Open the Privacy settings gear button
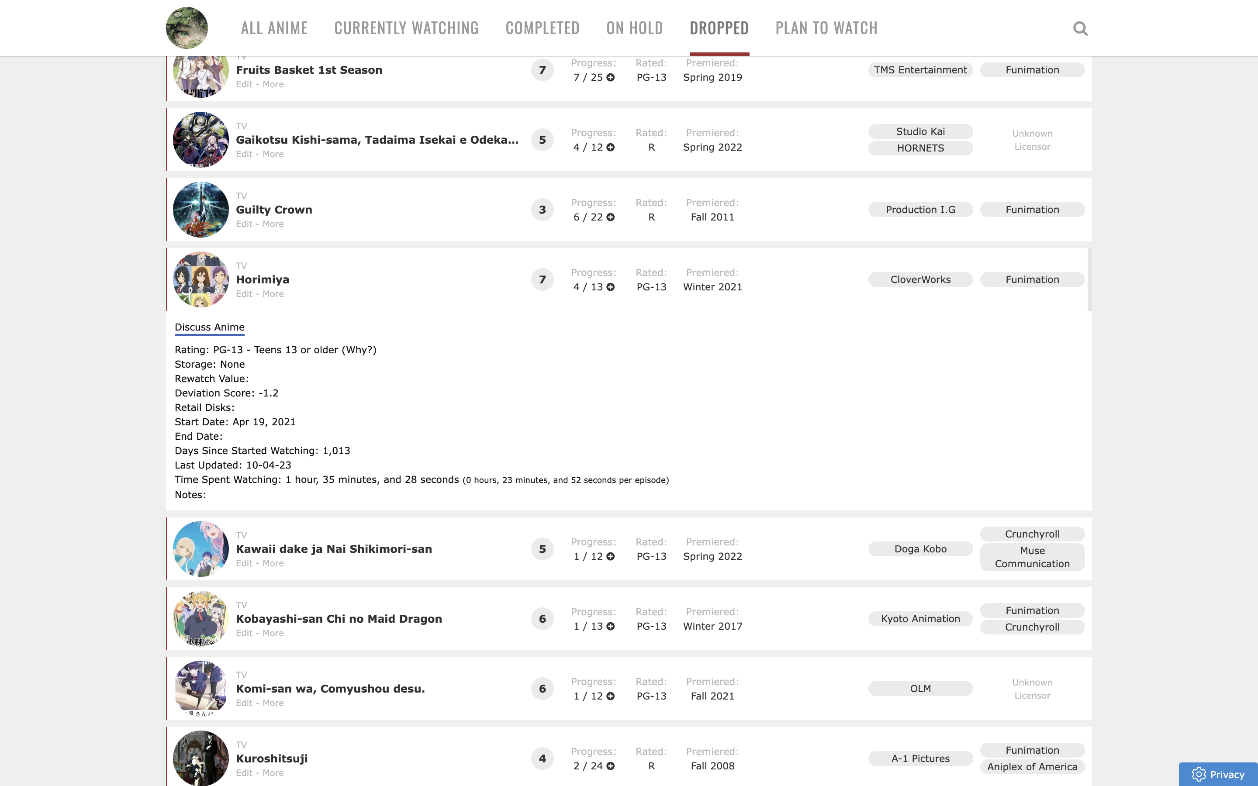 pos(1217,774)
